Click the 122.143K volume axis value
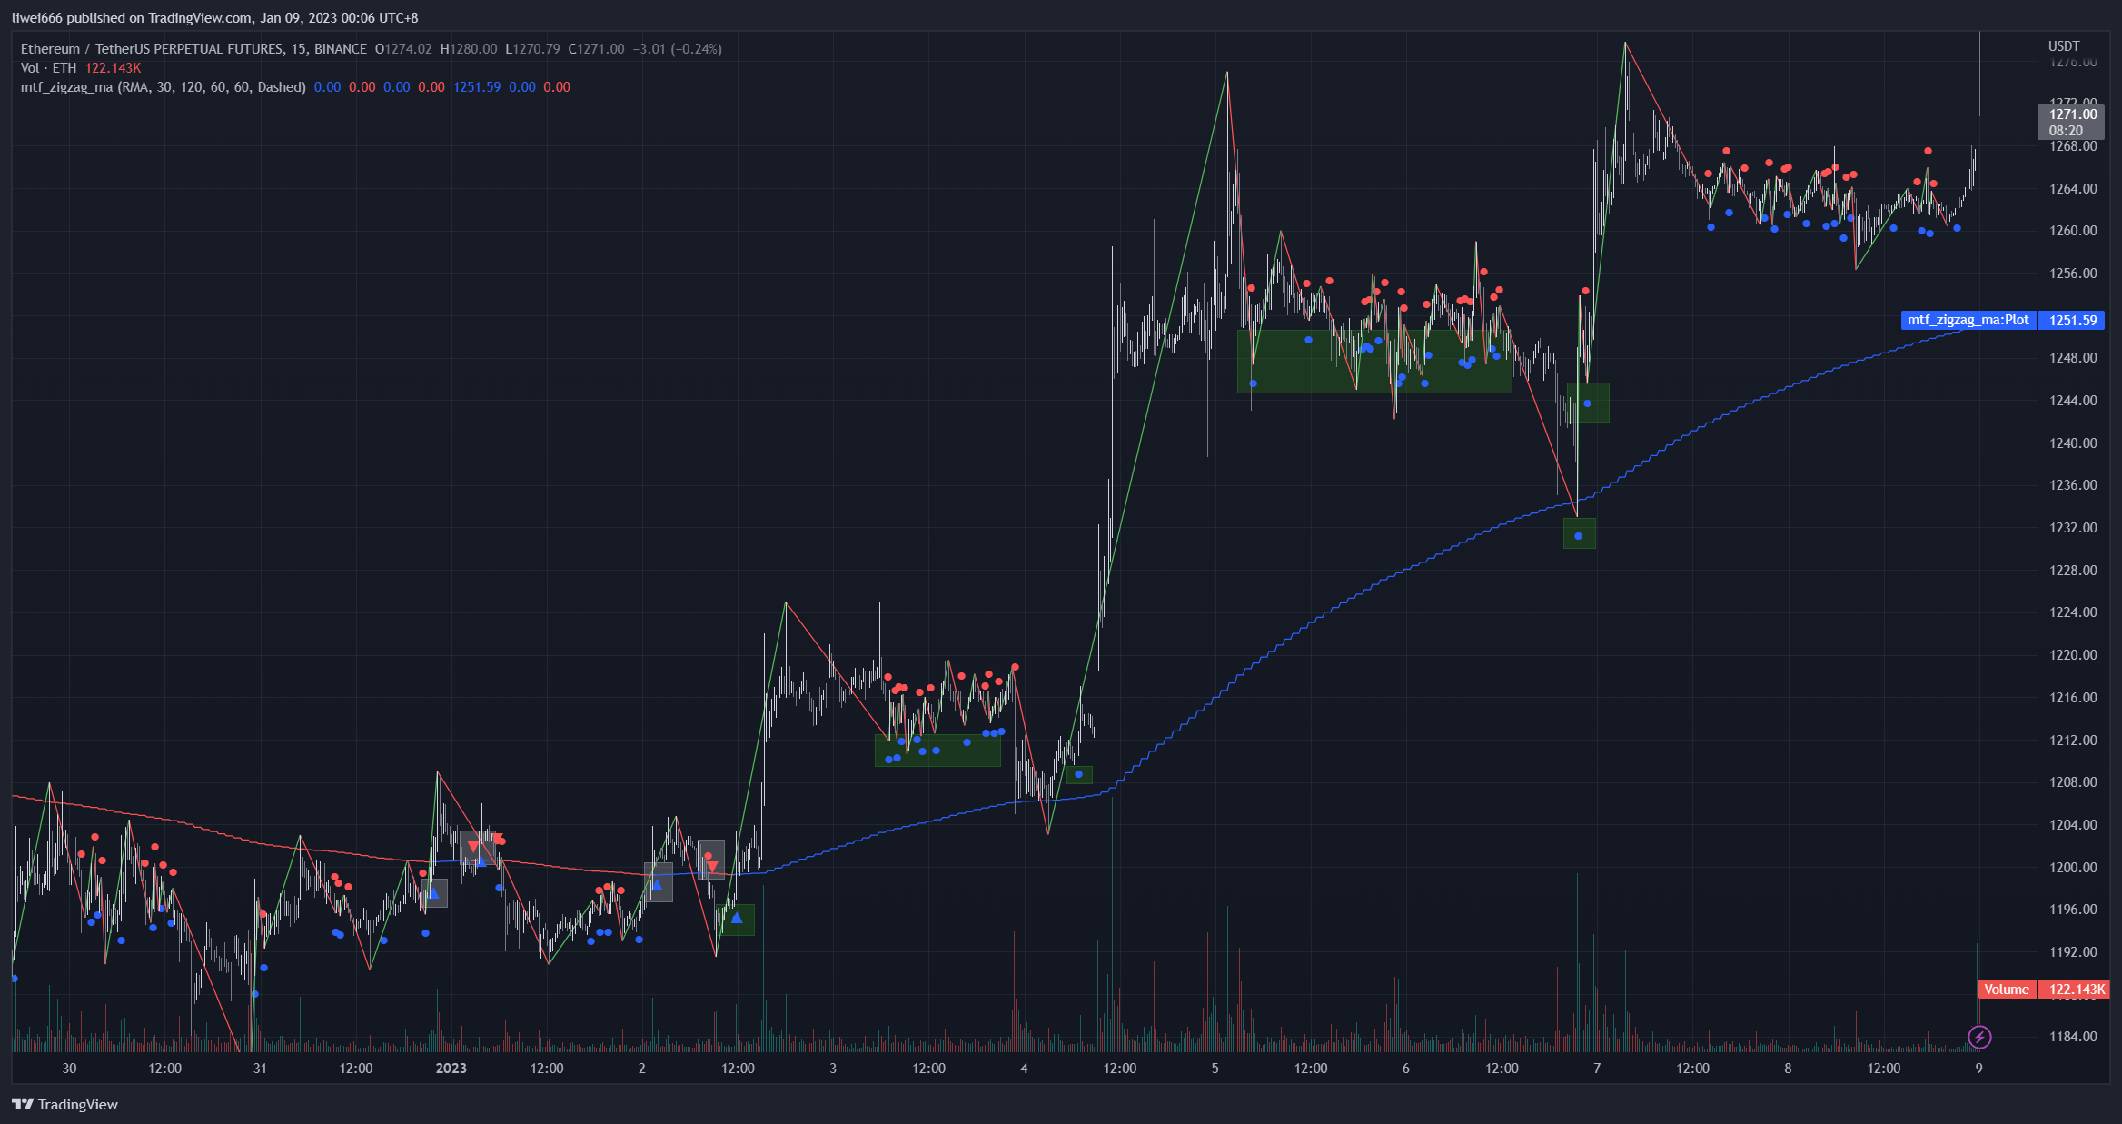This screenshot has width=2122, height=1124. [x=2073, y=990]
